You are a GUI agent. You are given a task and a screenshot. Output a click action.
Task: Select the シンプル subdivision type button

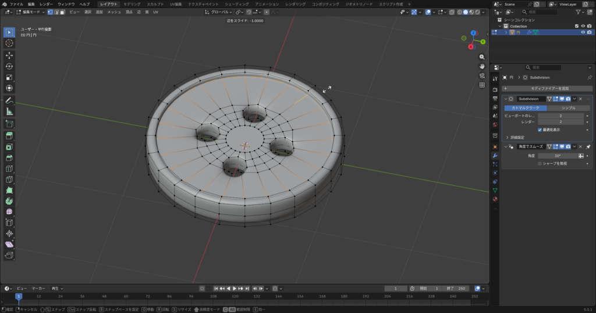click(x=569, y=108)
